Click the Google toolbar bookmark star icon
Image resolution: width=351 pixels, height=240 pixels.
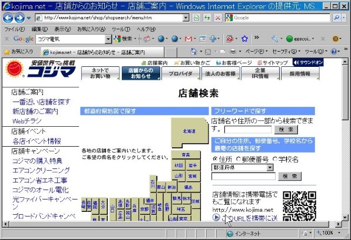[x=244, y=39]
